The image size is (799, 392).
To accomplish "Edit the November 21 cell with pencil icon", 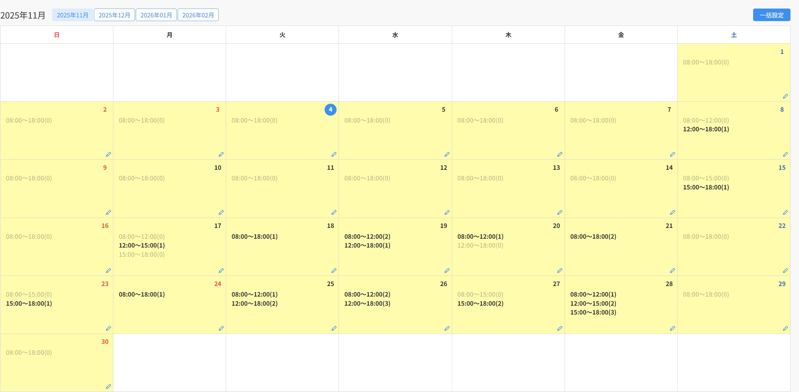I will (x=672, y=271).
